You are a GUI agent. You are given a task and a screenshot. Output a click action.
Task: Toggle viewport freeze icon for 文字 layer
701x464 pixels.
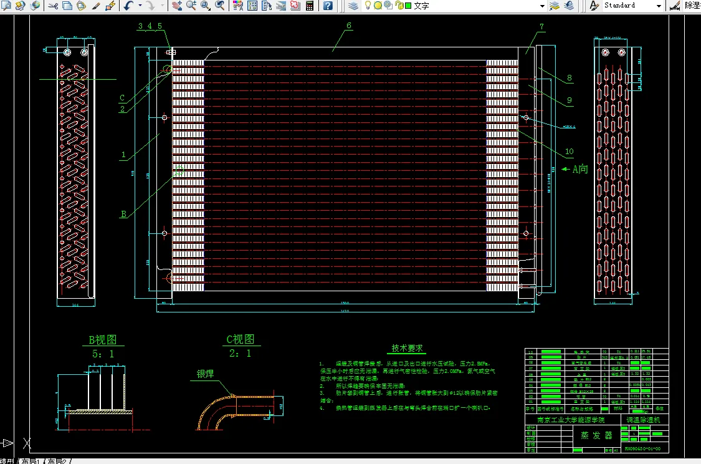[388, 6]
